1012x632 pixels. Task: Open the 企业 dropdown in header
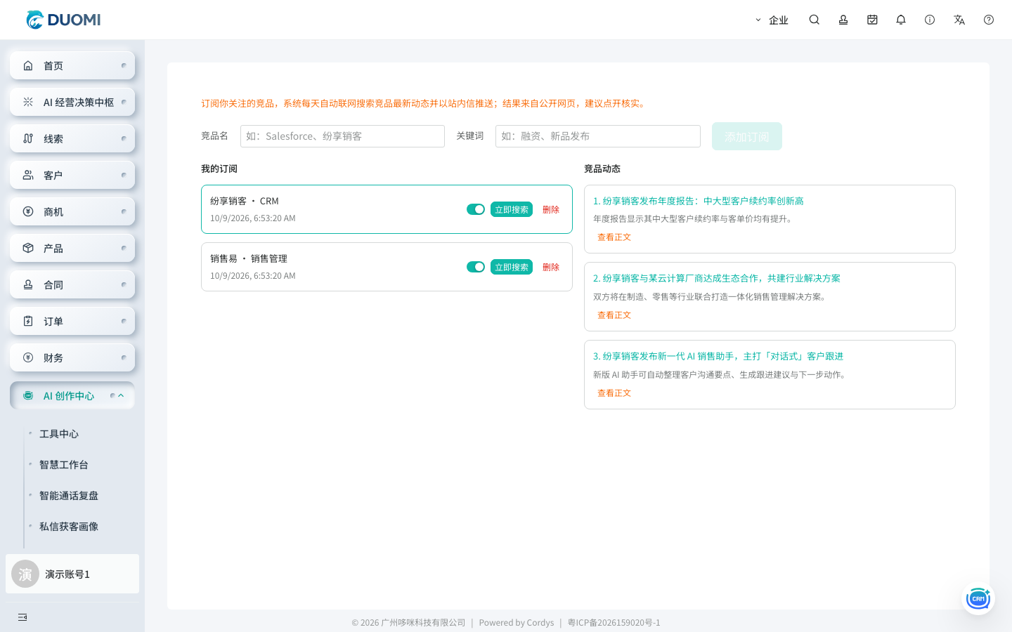[772, 20]
